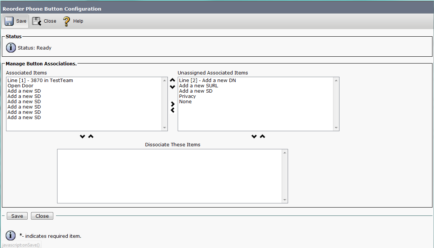Click the Close icon in the toolbar
The height and width of the screenshot is (248, 434).
[x=37, y=21]
